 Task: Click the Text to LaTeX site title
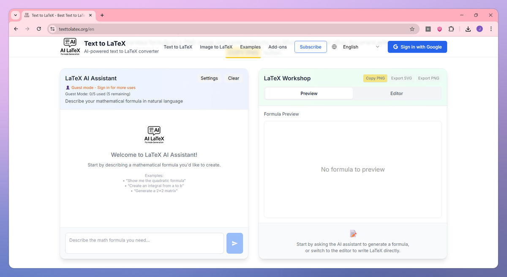point(105,43)
